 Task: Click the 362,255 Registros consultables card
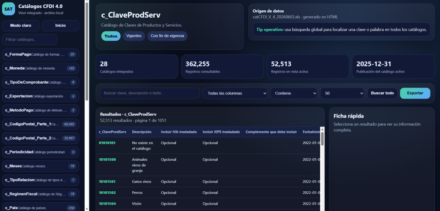222,67
